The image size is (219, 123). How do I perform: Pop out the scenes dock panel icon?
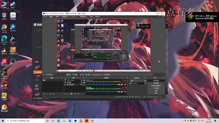tap(62, 78)
